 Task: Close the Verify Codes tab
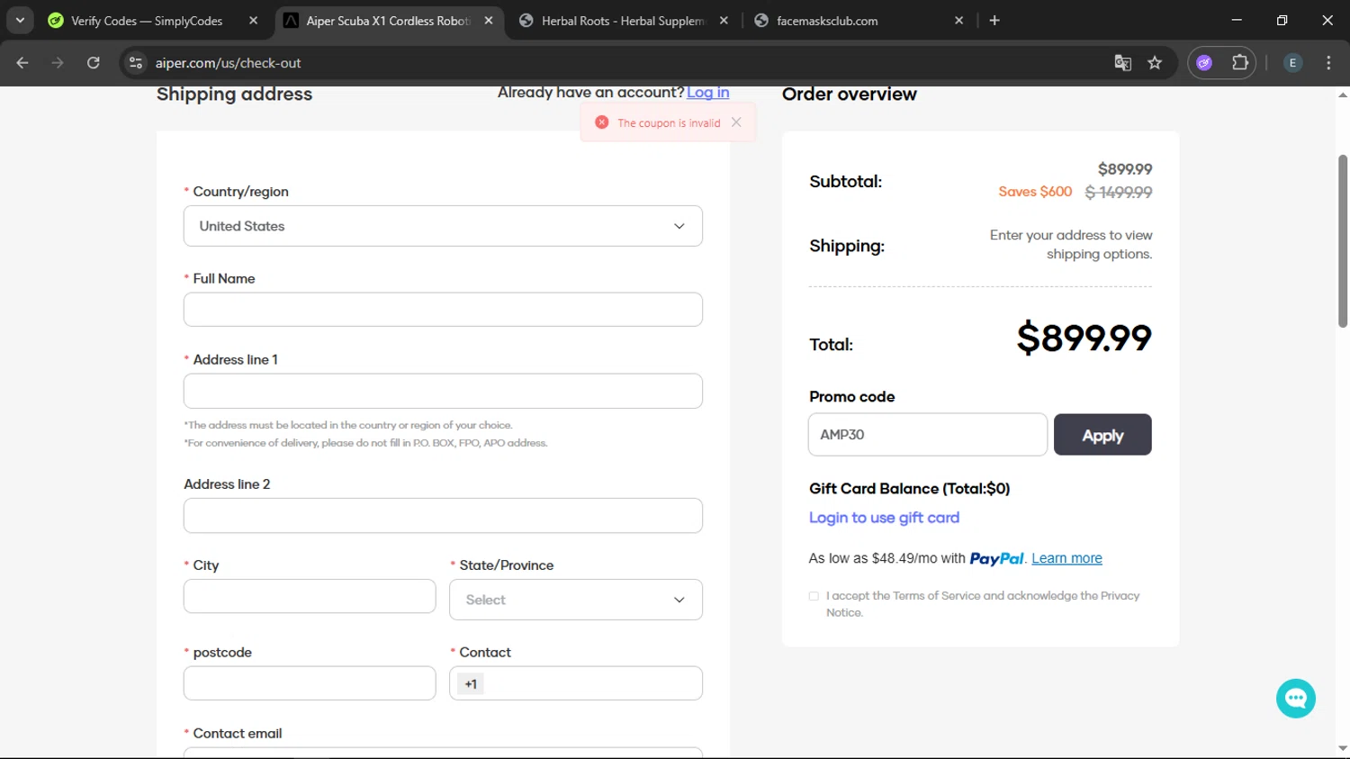pos(253,21)
